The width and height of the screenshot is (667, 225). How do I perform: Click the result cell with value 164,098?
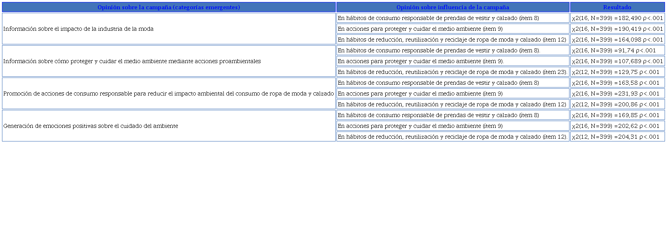point(617,40)
